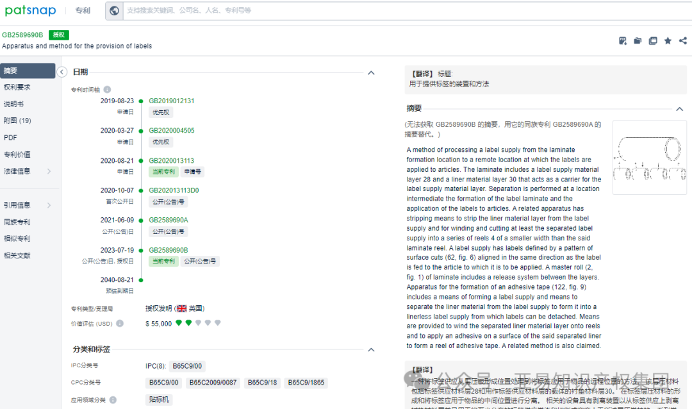The image size is (692, 409).
Task: Open the patent comparison window icon
Action: tap(653, 40)
